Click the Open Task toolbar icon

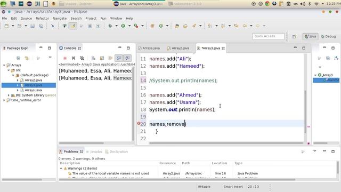pos(185,26)
